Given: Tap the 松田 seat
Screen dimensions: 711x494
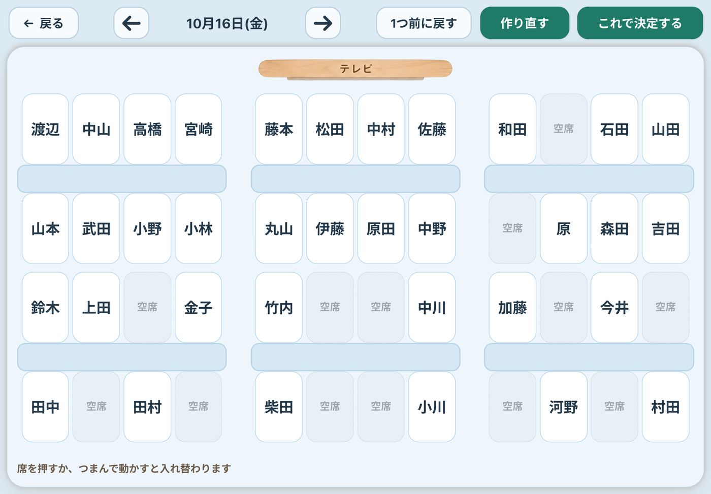Looking at the screenshot, I should [330, 129].
